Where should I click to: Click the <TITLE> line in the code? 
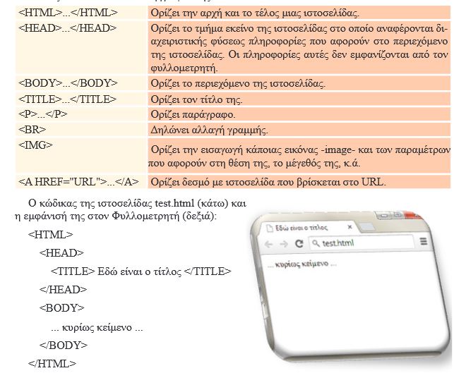pos(141,271)
